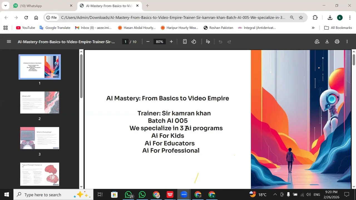Open the ENG language switcher
This screenshot has height=200, width=356.
[317, 194]
